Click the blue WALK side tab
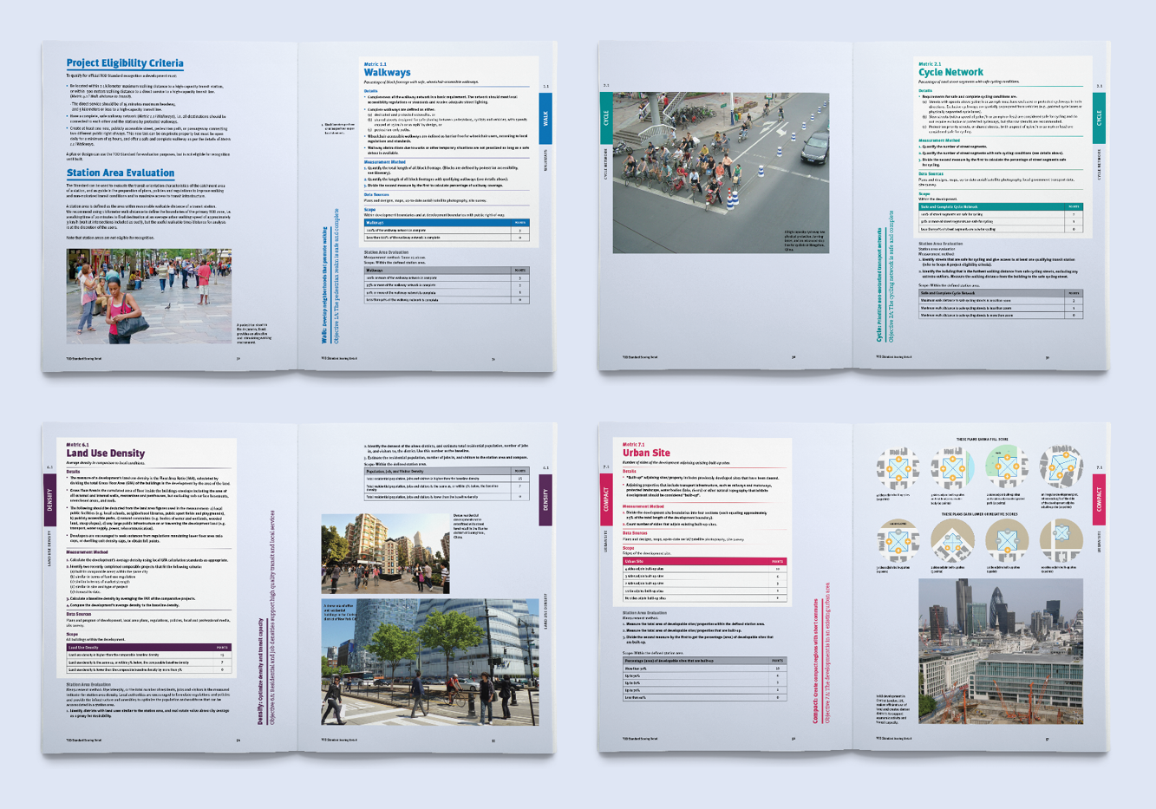Image resolution: width=1156 pixels, height=809 pixels. coord(545,118)
